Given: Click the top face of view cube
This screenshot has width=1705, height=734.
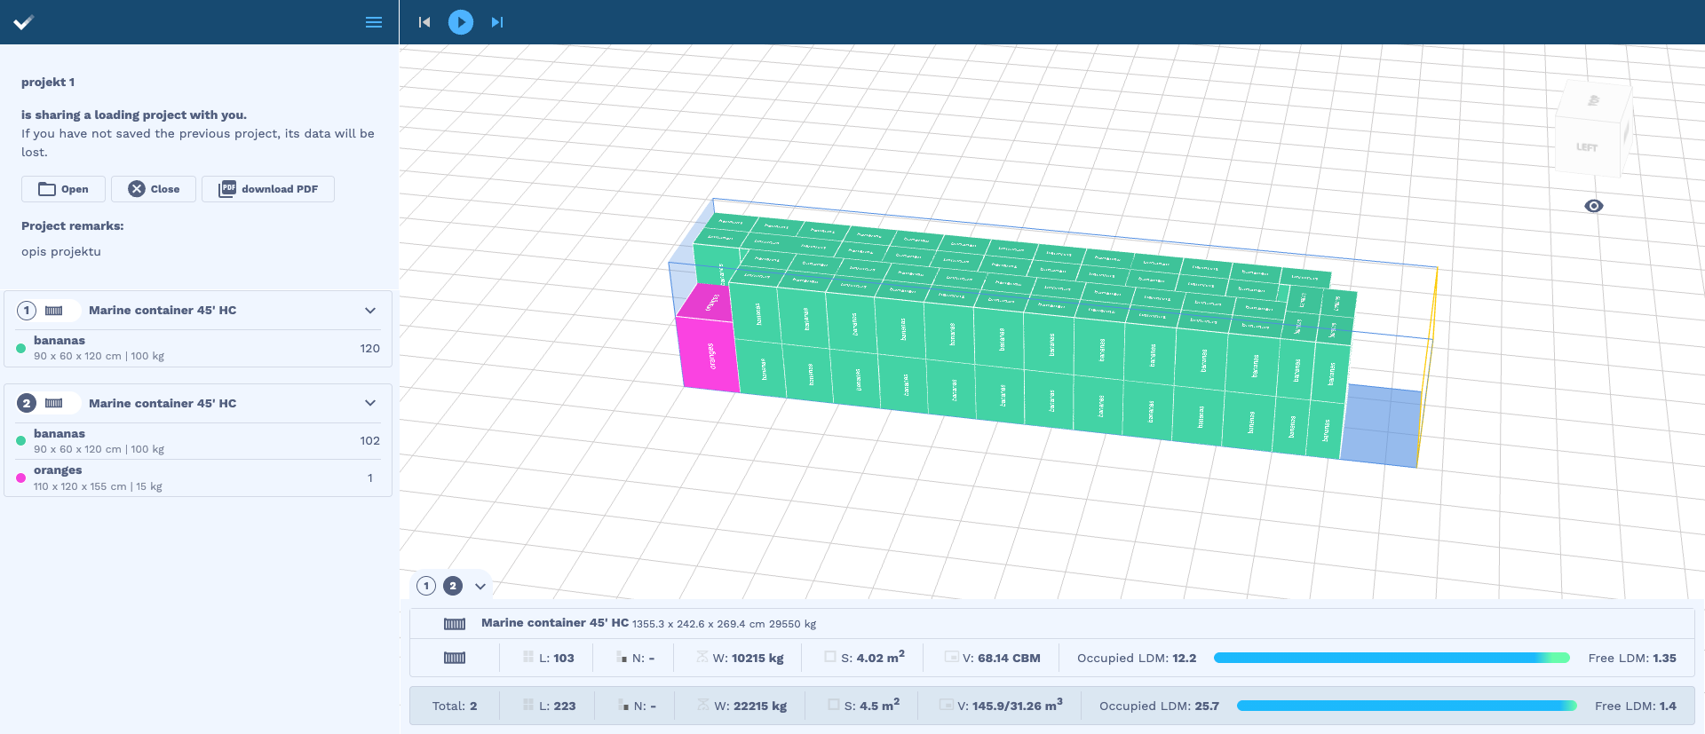Looking at the screenshot, I should (1595, 100).
